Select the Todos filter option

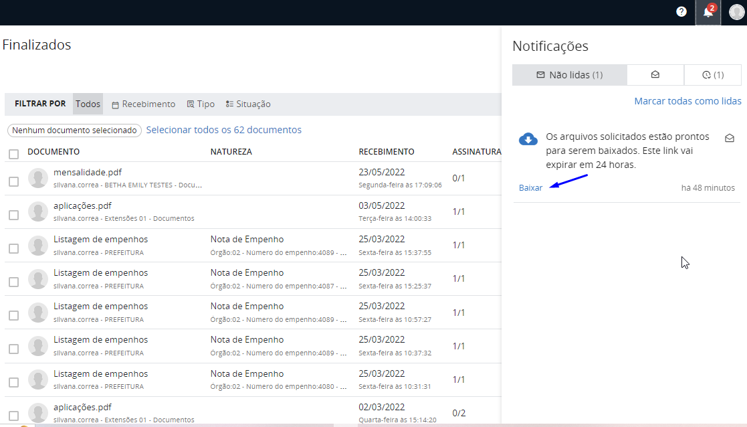pos(88,104)
